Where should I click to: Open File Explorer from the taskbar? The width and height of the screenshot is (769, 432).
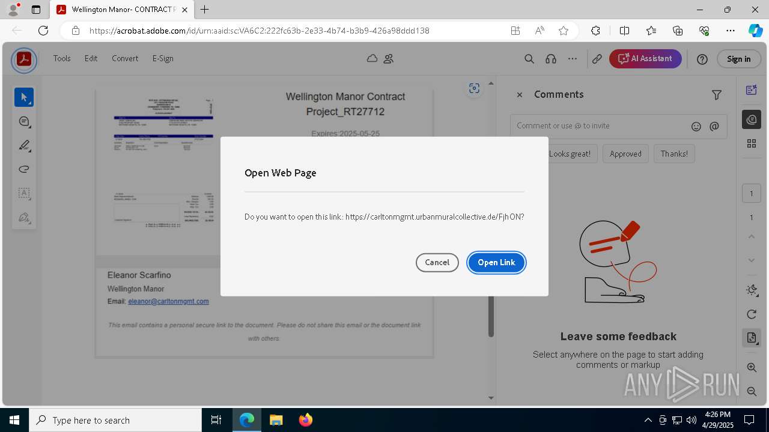pyautogui.click(x=276, y=420)
